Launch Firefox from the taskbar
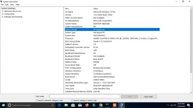Image resolution: width=193 pixels, height=108 pixels. (x=87, y=105)
